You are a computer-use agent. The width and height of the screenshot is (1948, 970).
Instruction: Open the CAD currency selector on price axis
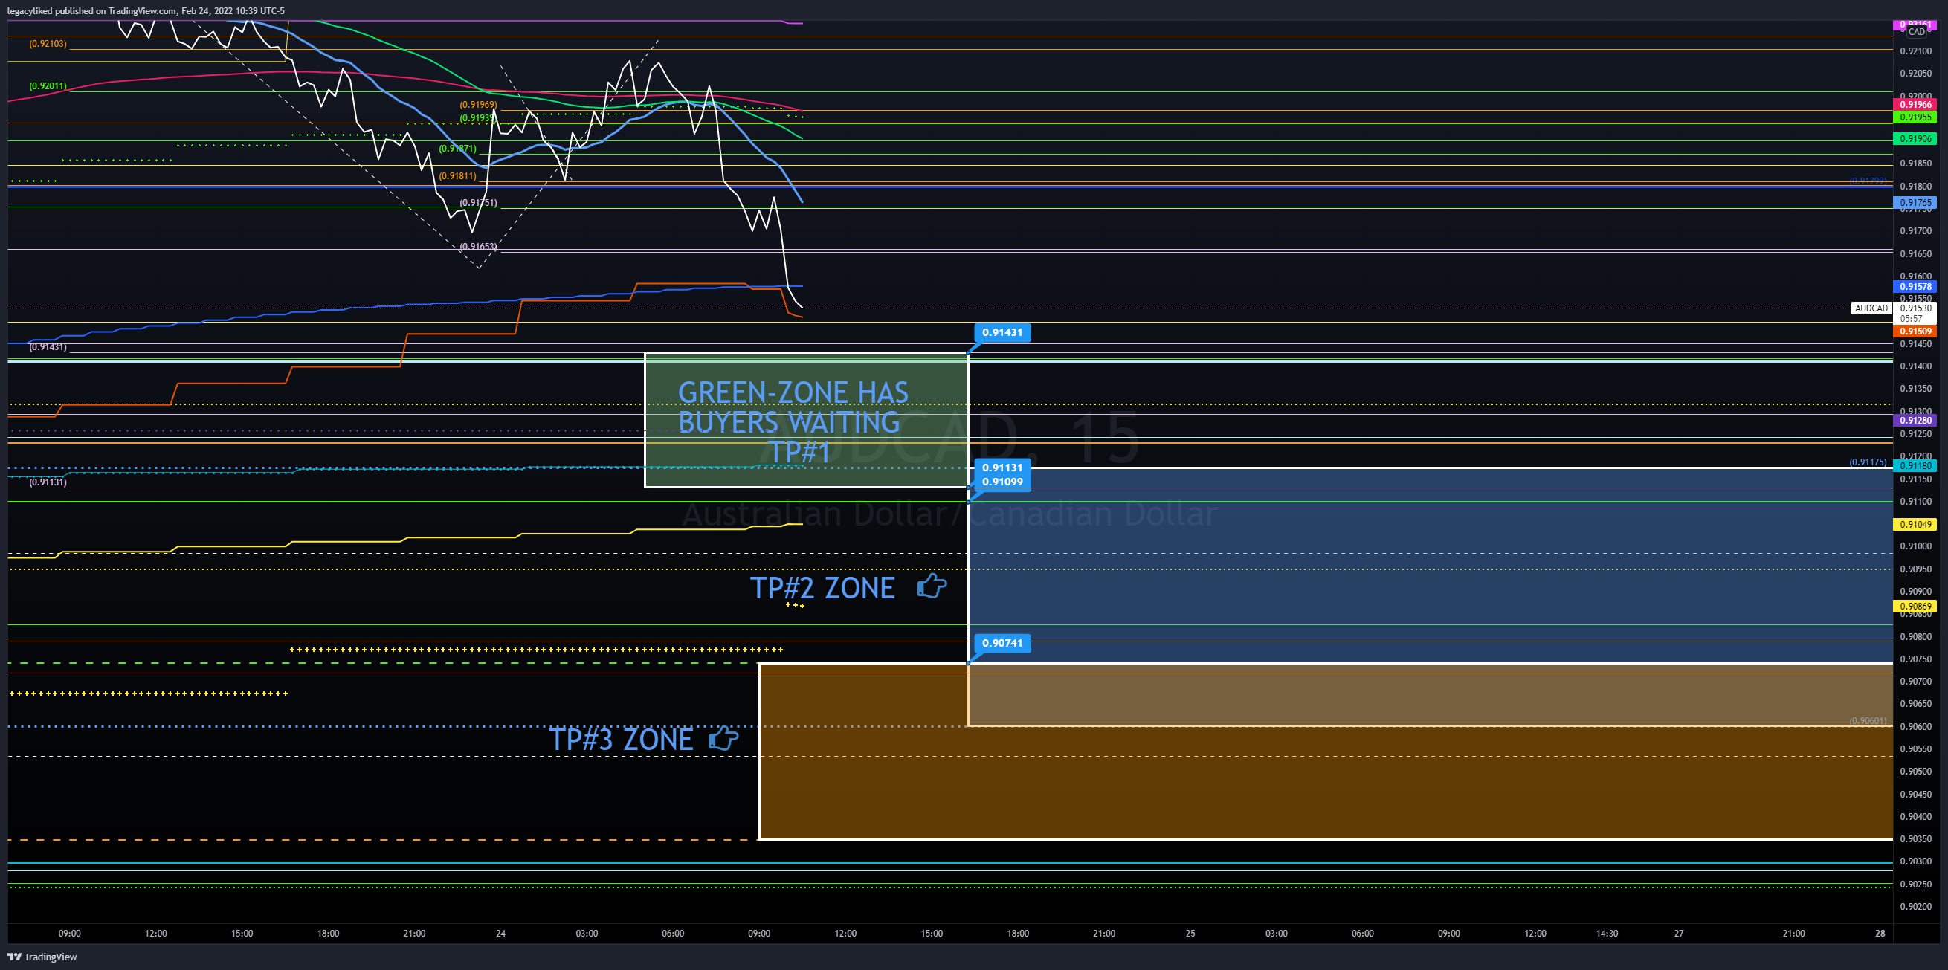coord(1916,32)
